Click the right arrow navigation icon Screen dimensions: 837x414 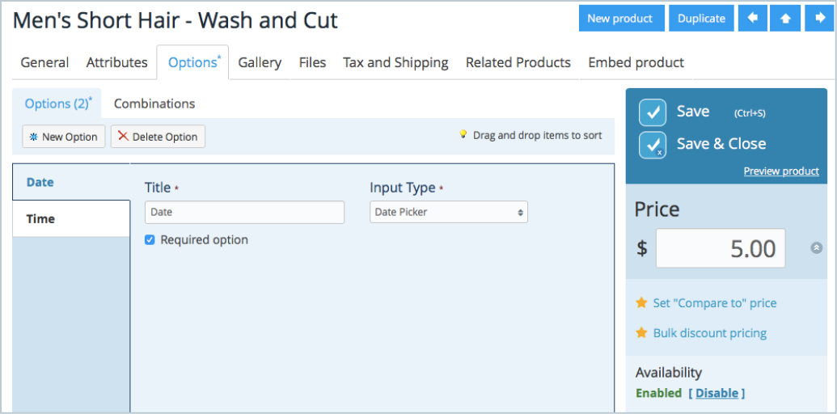[x=819, y=18]
